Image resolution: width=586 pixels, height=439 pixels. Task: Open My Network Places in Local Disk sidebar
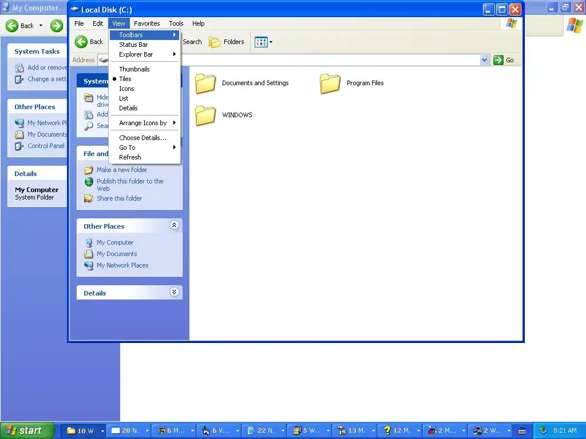tap(122, 265)
